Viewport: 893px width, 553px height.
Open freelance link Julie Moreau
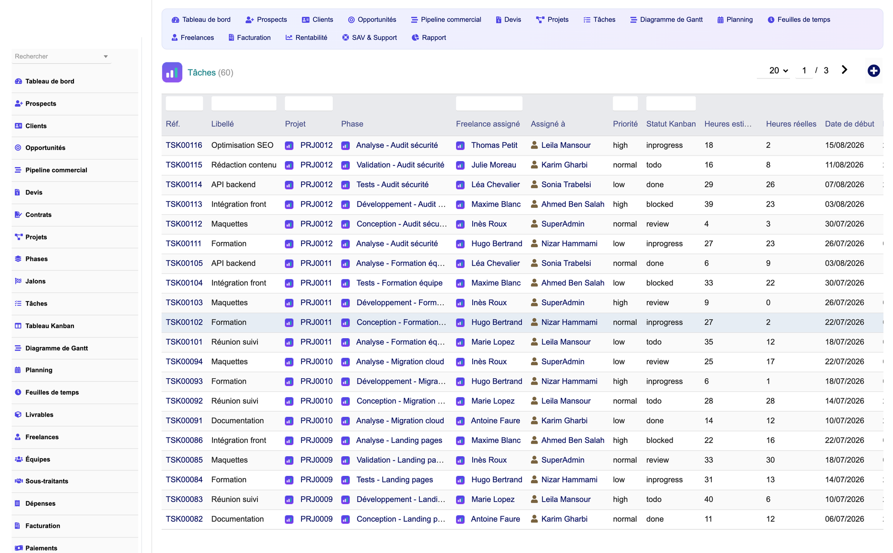[494, 165]
